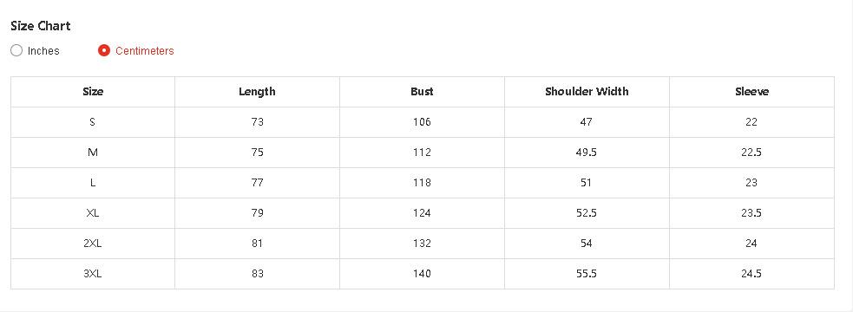This screenshot has width=853, height=312.
Task: Click the Size column header
Action: [93, 91]
